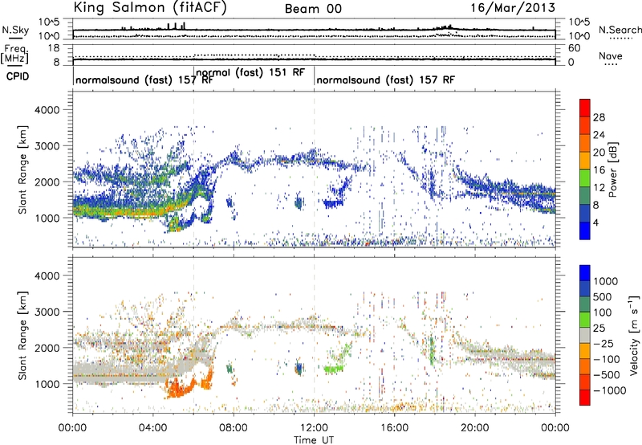Click the red top segment of Power colorbar

click(x=585, y=108)
